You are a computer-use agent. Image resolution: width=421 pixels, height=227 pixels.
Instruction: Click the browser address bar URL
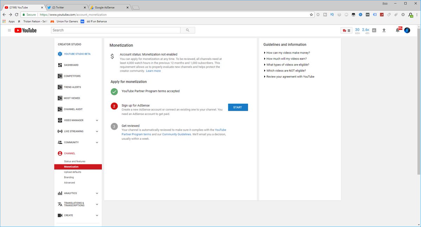pos(73,15)
